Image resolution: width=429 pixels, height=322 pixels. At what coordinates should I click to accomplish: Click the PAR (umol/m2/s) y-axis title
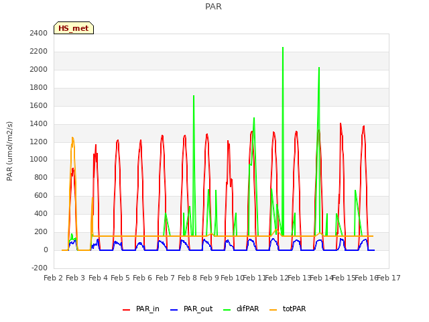tap(9, 151)
